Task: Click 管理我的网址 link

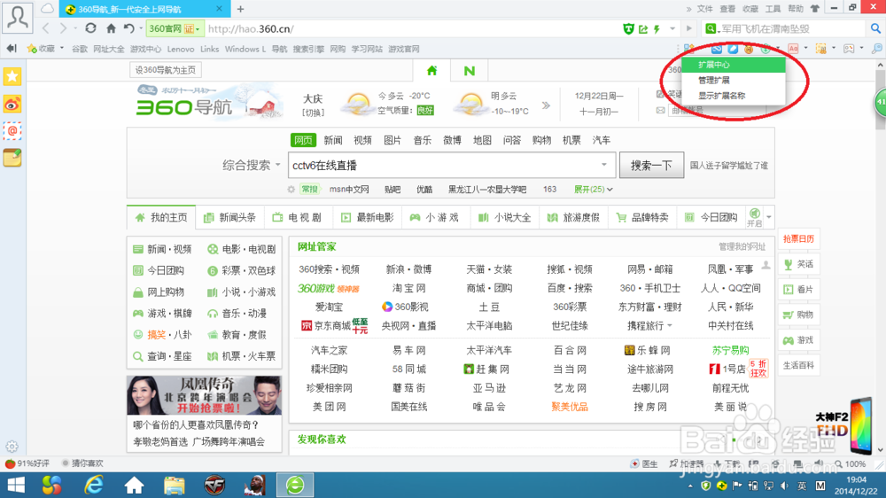Action: tap(742, 246)
